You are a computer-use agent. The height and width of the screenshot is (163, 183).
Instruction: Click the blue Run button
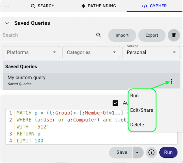(168, 152)
